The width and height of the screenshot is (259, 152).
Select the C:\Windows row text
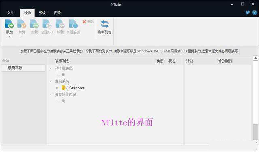point(76,88)
